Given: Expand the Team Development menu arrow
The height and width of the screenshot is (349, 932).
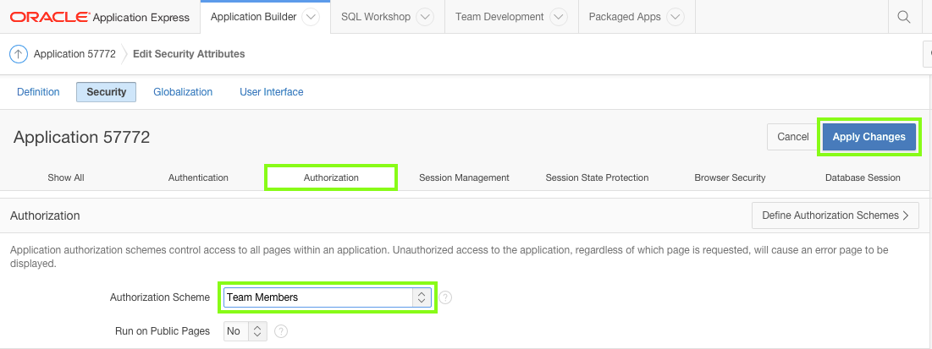Looking at the screenshot, I should (x=558, y=17).
